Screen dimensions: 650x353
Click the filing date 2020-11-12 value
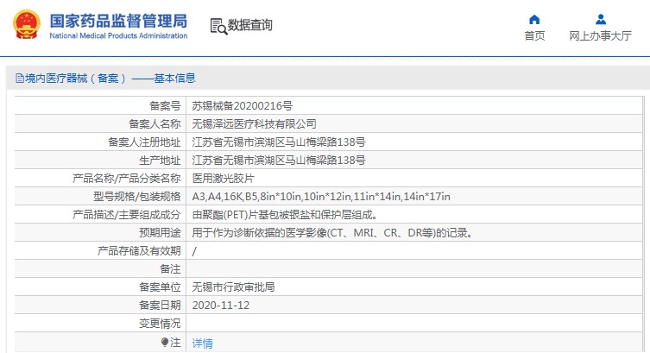tap(220, 306)
